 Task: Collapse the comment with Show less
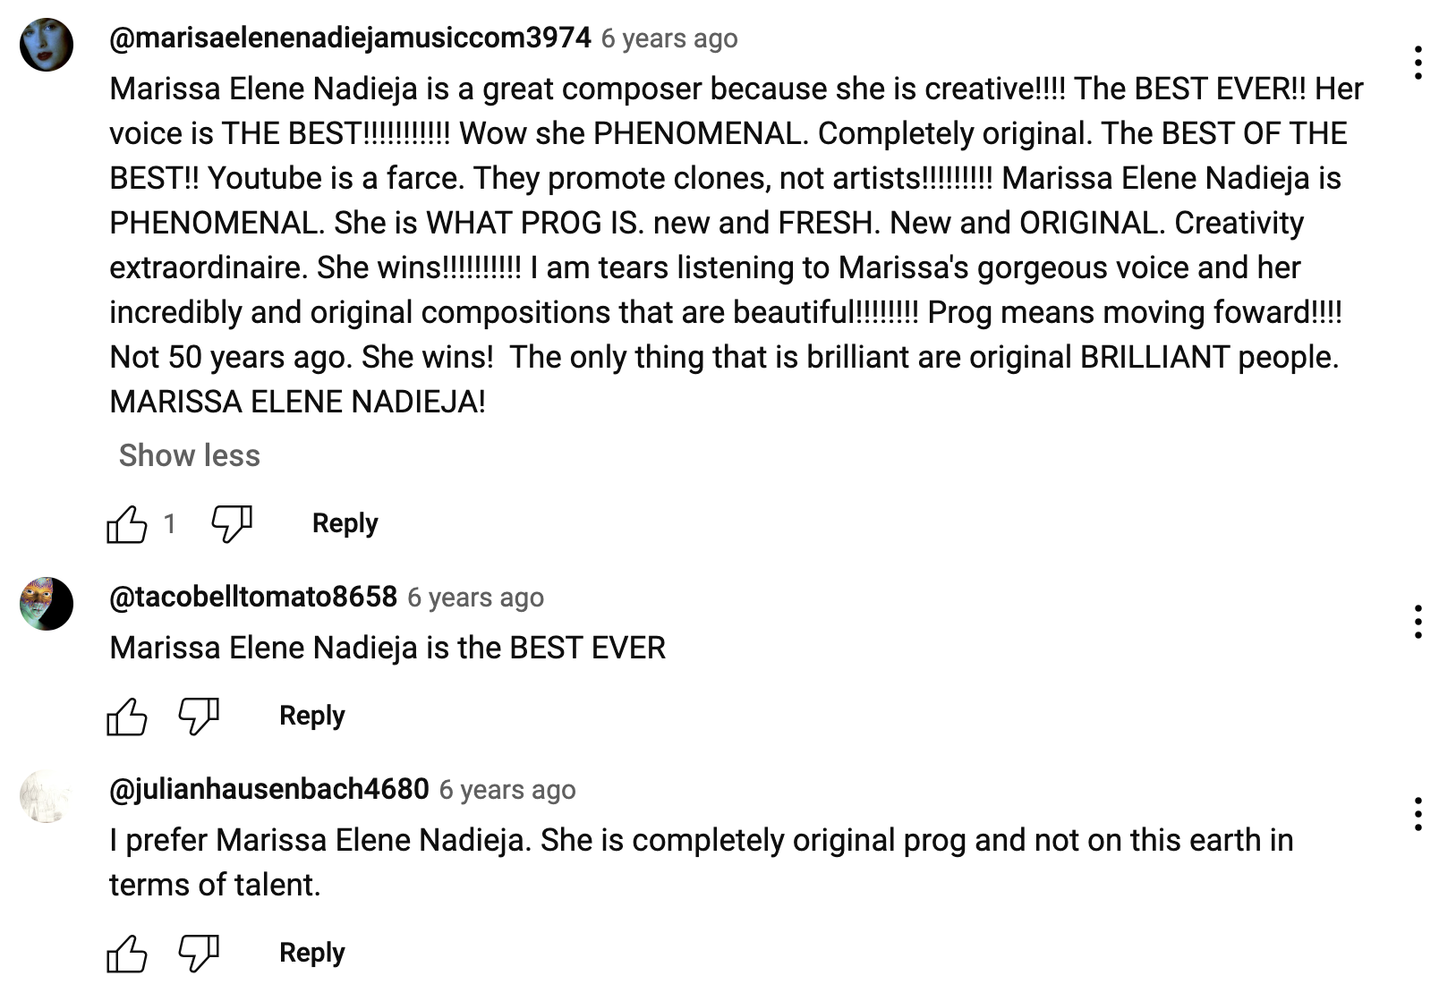coord(190,455)
